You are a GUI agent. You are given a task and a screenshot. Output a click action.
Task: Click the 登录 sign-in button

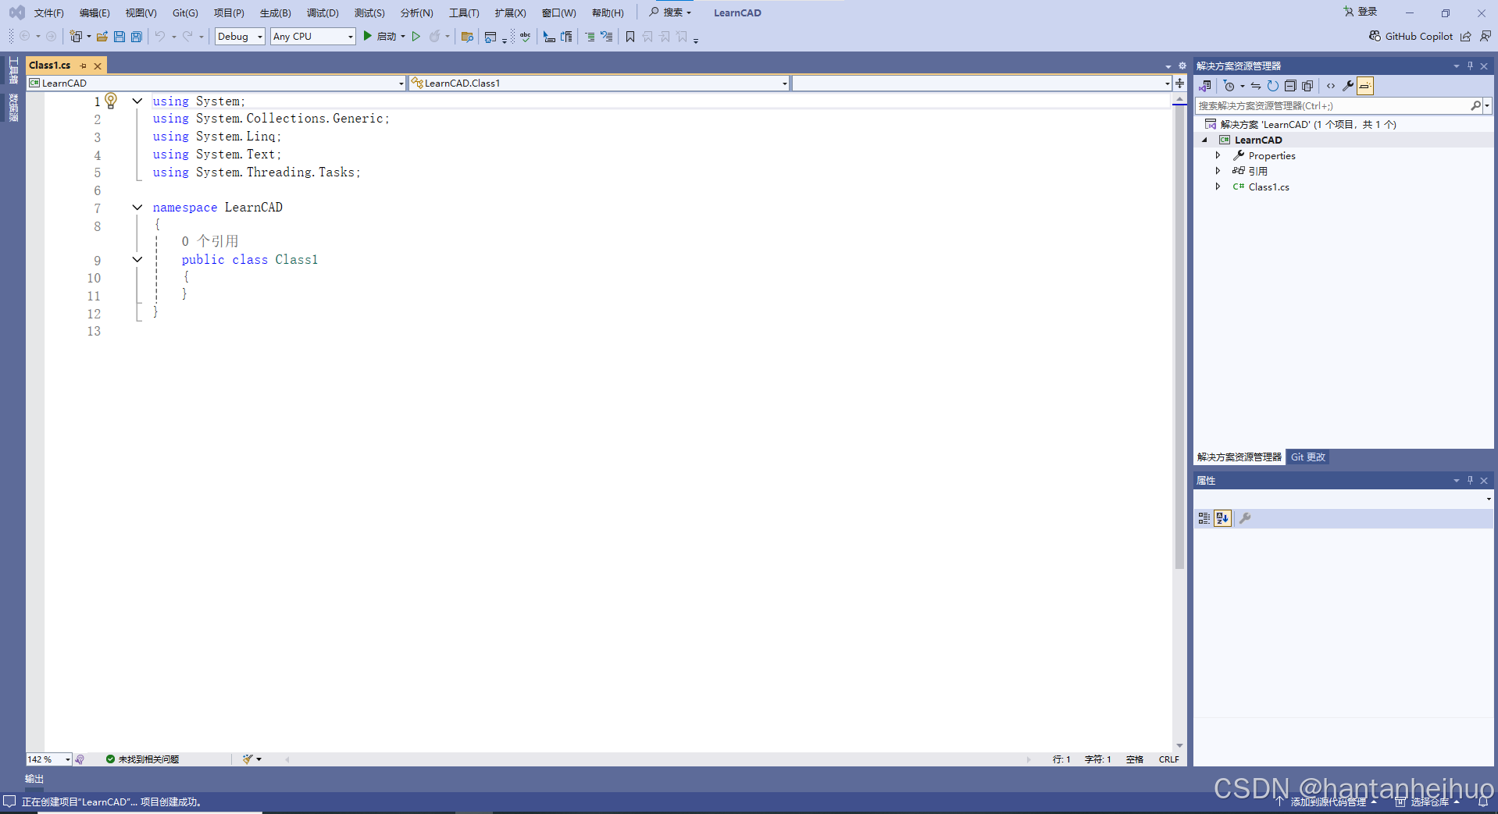coord(1361,12)
